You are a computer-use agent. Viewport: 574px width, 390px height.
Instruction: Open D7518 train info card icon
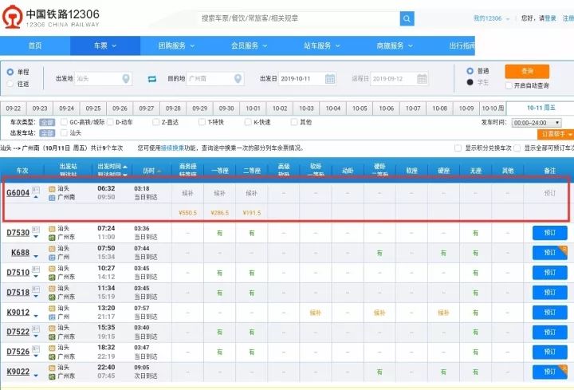[36, 290]
